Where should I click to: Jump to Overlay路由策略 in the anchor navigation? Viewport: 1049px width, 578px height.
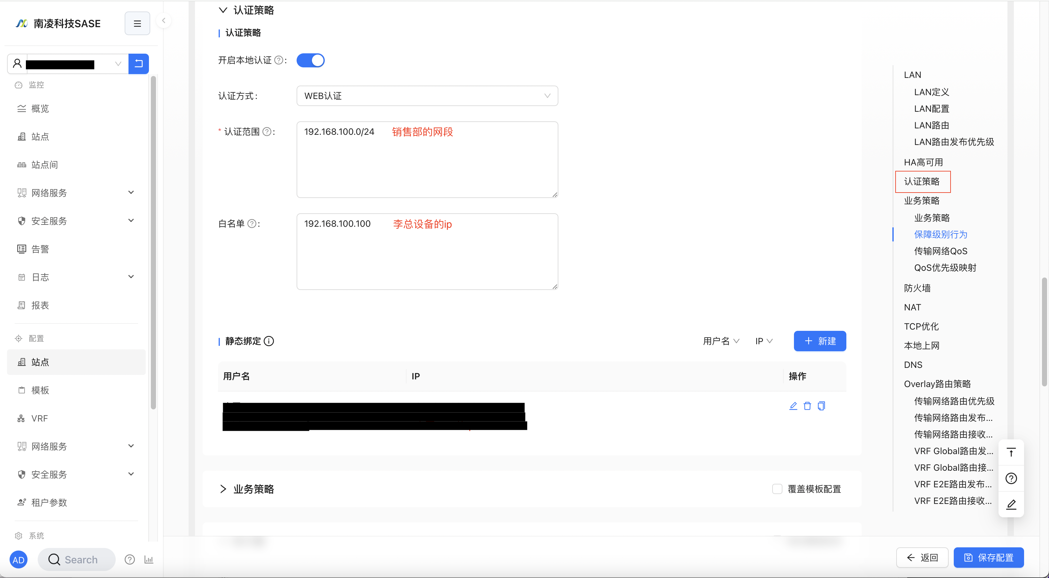point(937,384)
